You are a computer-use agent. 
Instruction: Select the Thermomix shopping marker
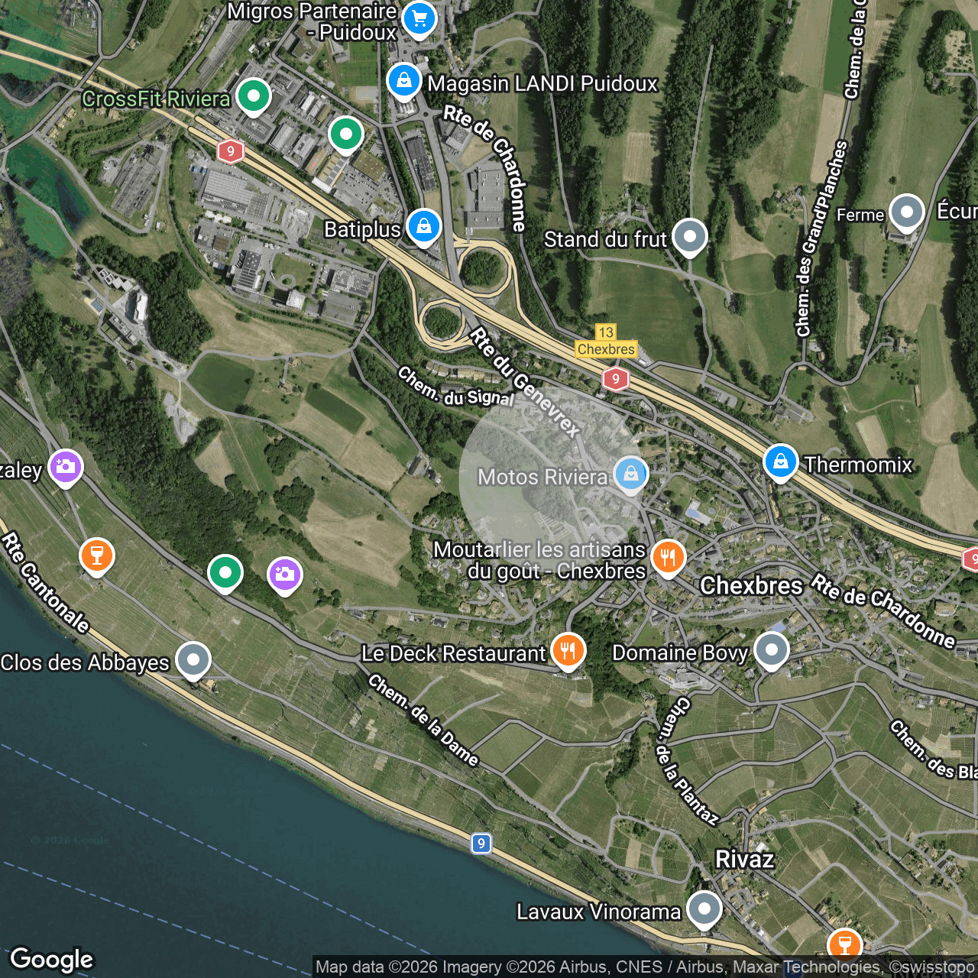point(780,462)
